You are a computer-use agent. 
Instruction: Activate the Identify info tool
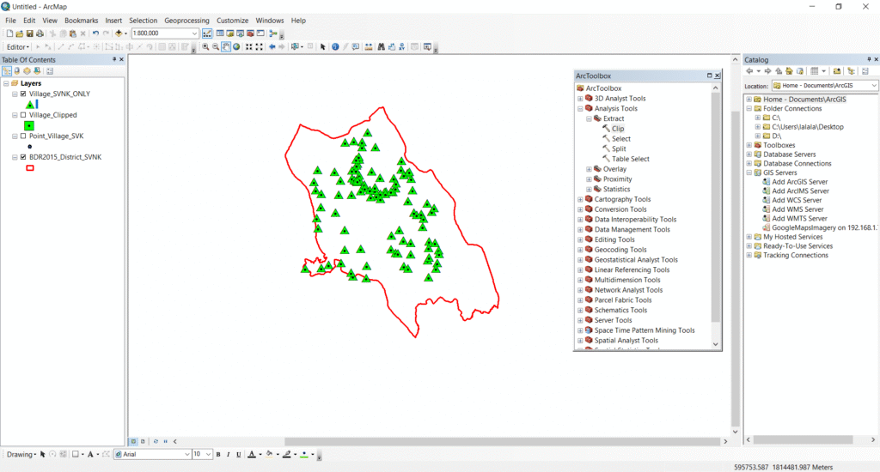click(335, 47)
